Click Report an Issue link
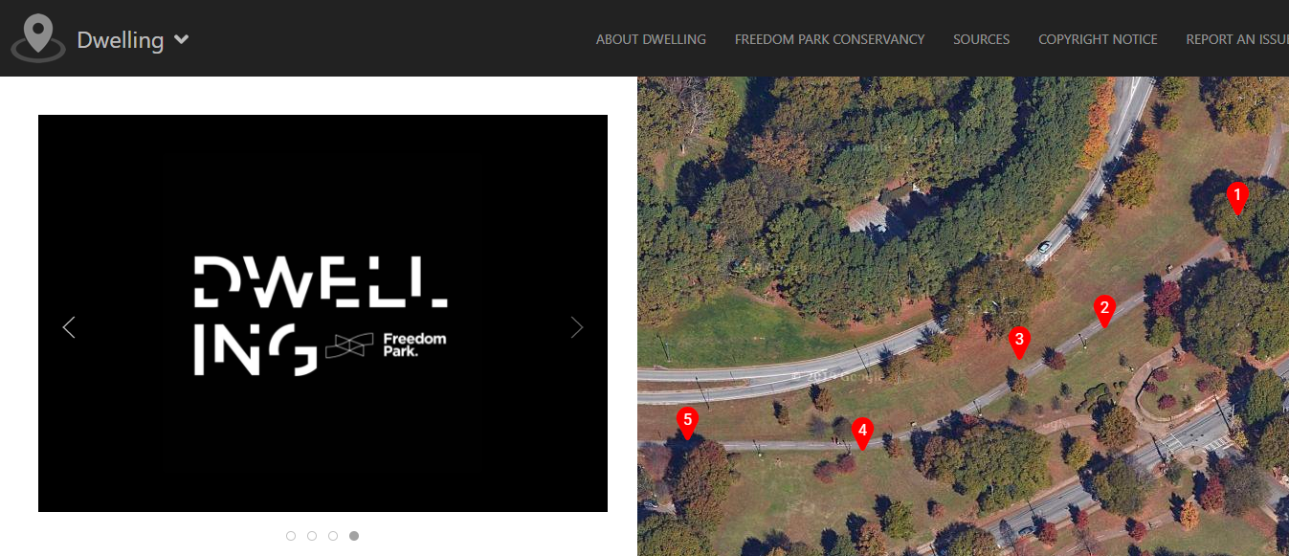Screen dimensions: 1289x556 tap(1237, 39)
